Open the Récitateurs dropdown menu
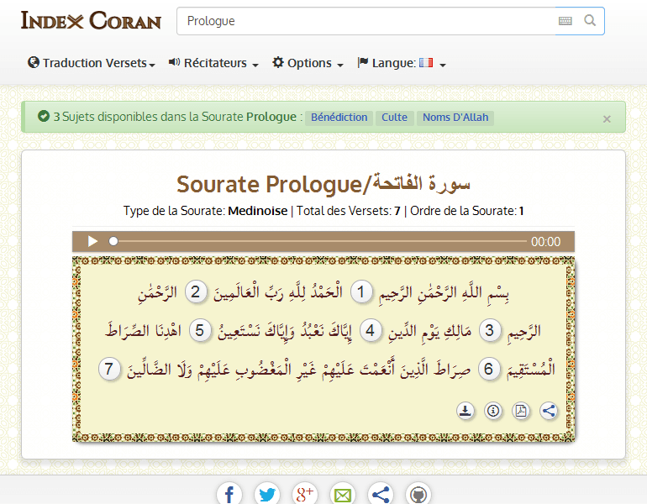This screenshot has height=504, width=647. pos(213,63)
